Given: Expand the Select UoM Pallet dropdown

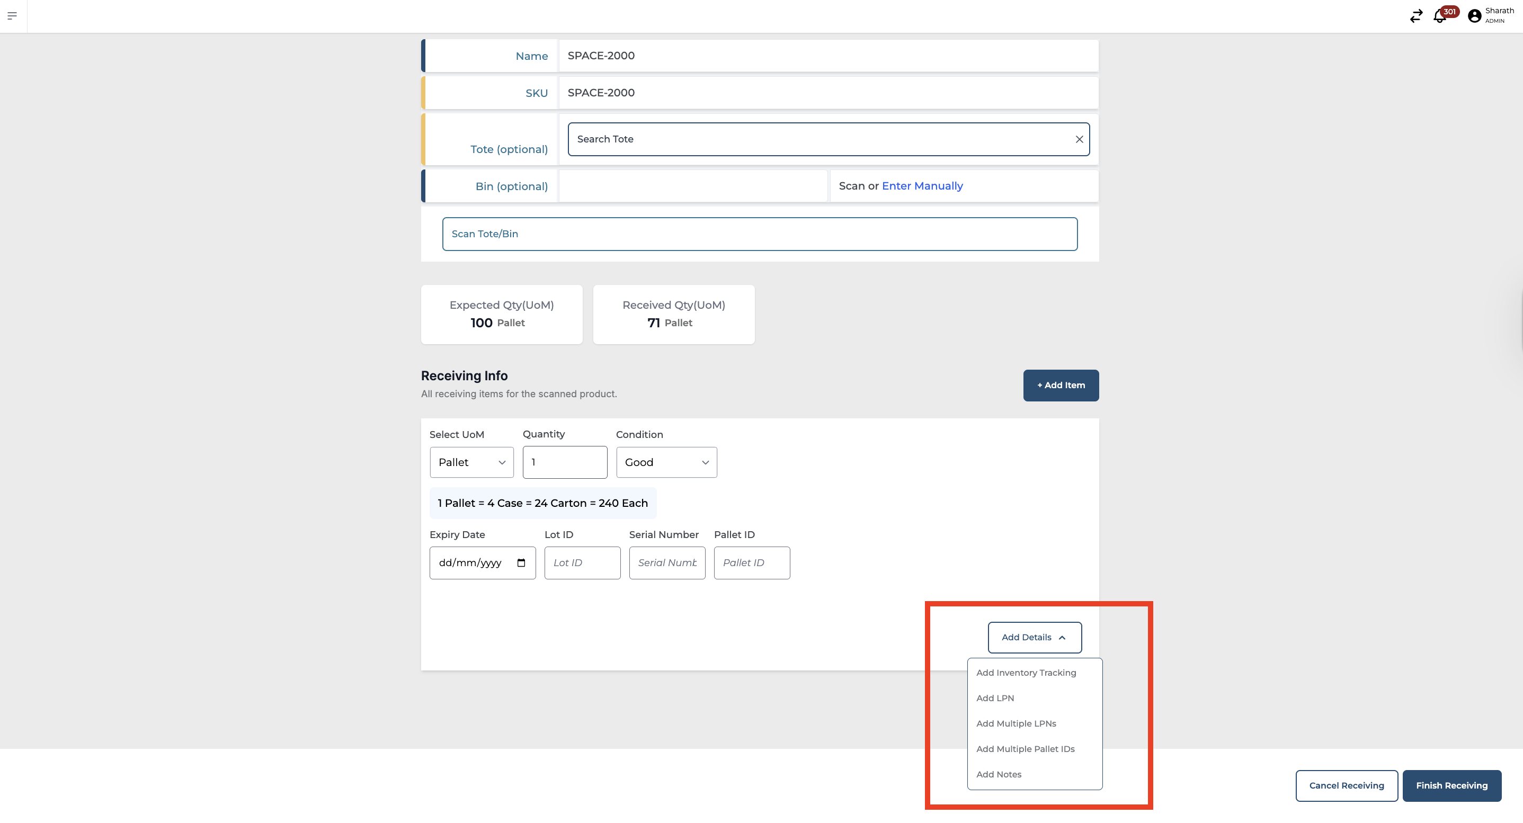Looking at the screenshot, I should [x=471, y=462].
